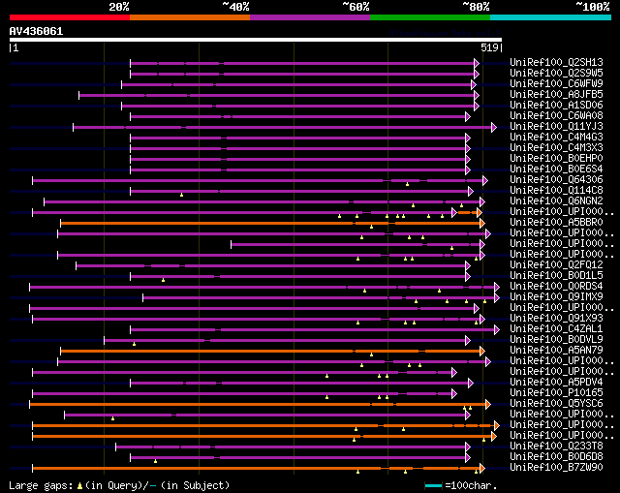Open hit UniRef100_Q2SH13
Image resolution: width=620 pixels, height=493 pixels.
[556, 62]
